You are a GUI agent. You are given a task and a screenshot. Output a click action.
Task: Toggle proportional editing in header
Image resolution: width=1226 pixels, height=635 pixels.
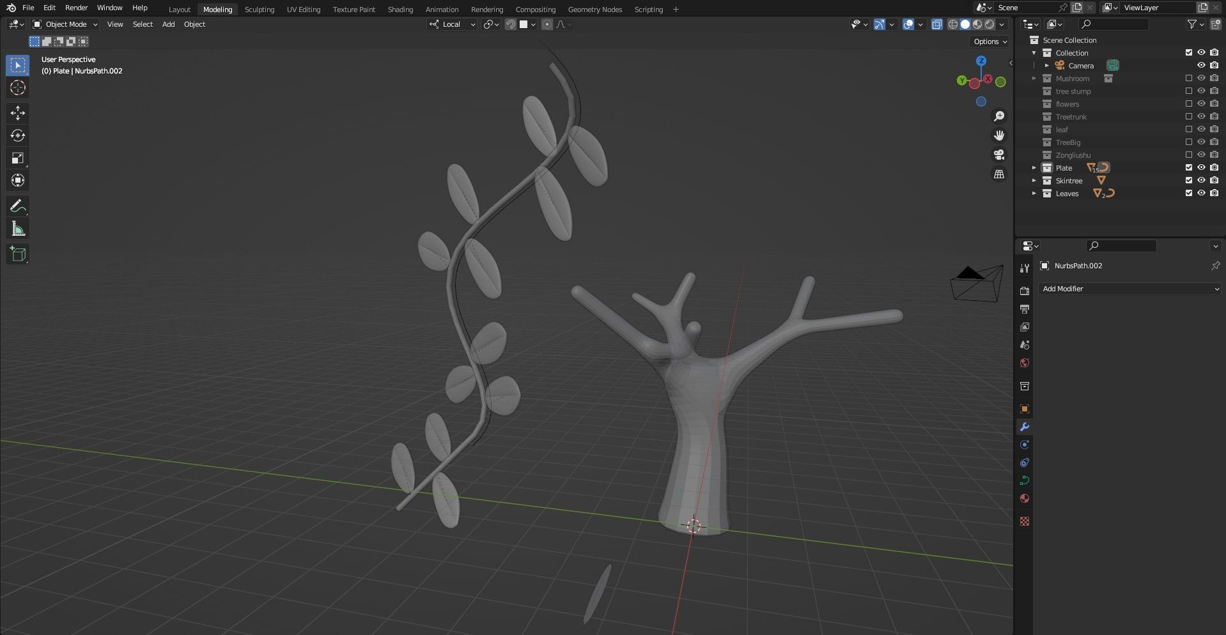(x=547, y=24)
